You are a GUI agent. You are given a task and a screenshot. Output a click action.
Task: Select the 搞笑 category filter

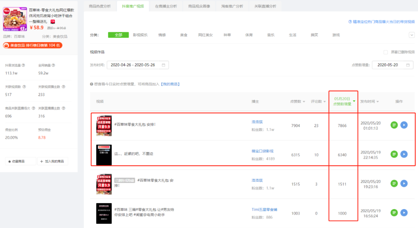(314, 35)
